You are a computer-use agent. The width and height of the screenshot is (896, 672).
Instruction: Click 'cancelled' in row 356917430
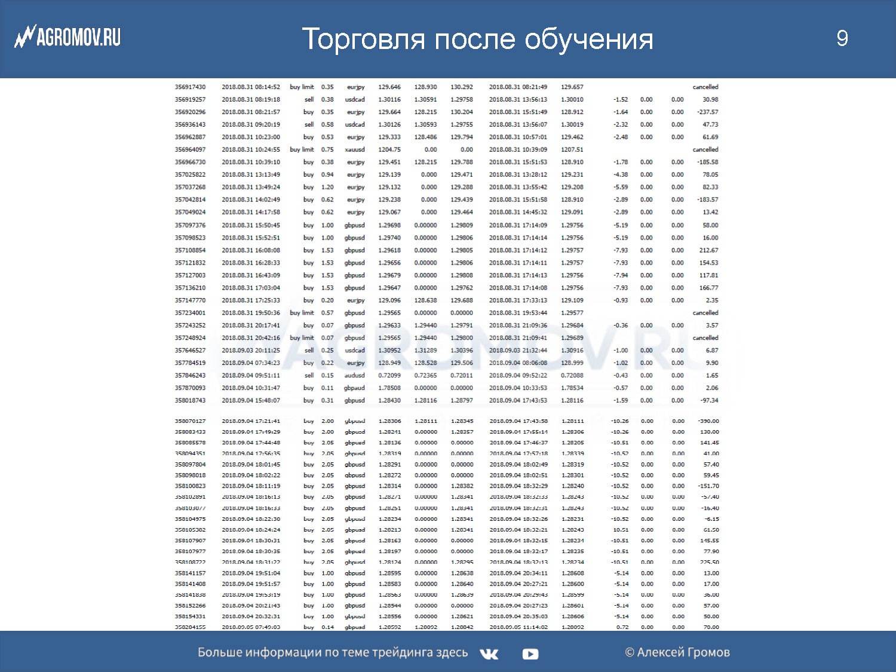coord(705,87)
